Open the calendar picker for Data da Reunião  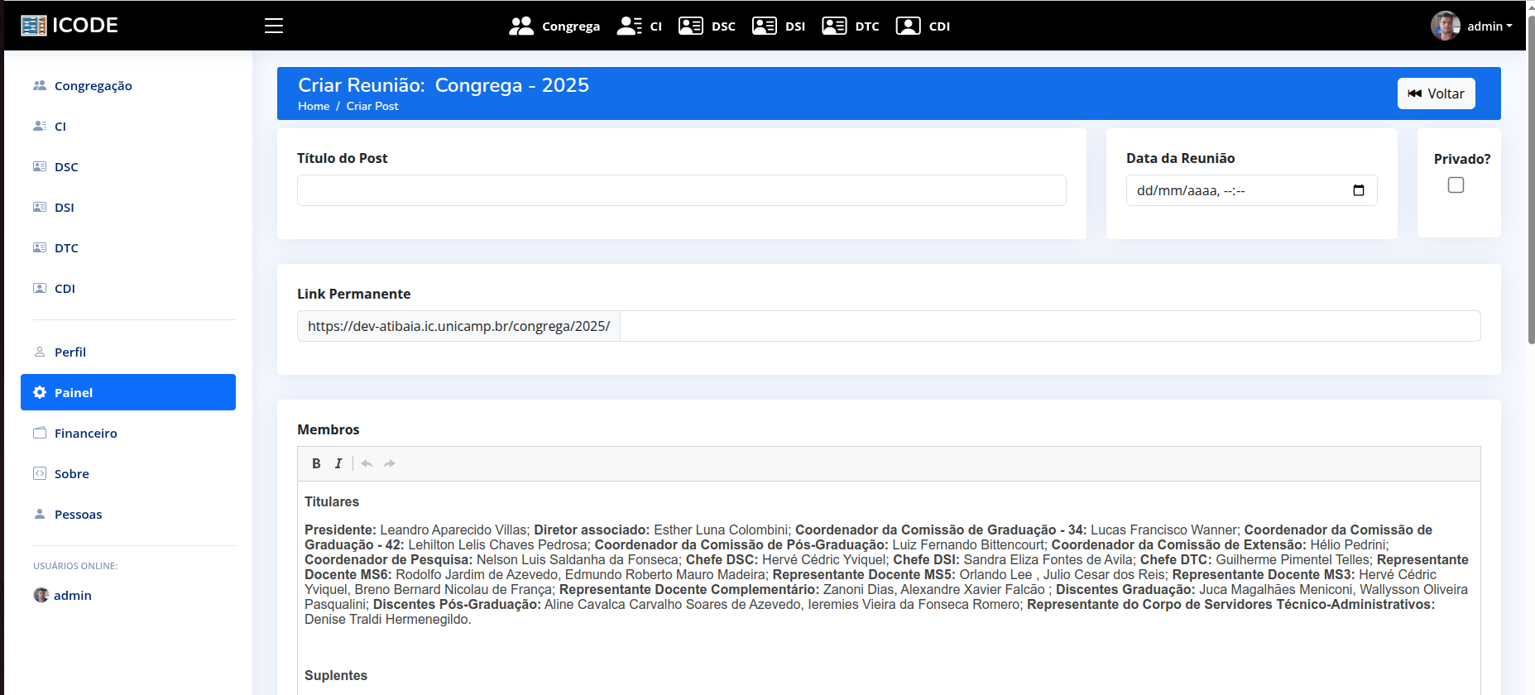(x=1358, y=190)
